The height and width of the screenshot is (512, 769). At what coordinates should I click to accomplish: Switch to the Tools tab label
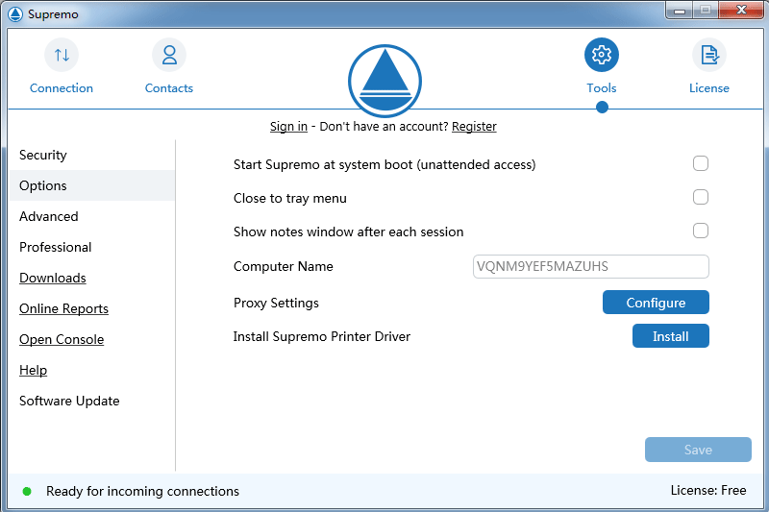click(602, 88)
